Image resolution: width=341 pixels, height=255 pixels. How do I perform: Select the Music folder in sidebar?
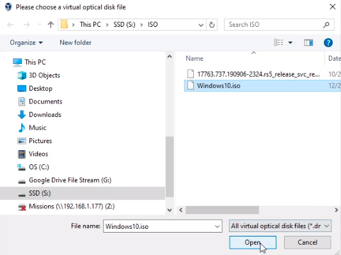[37, 128]
